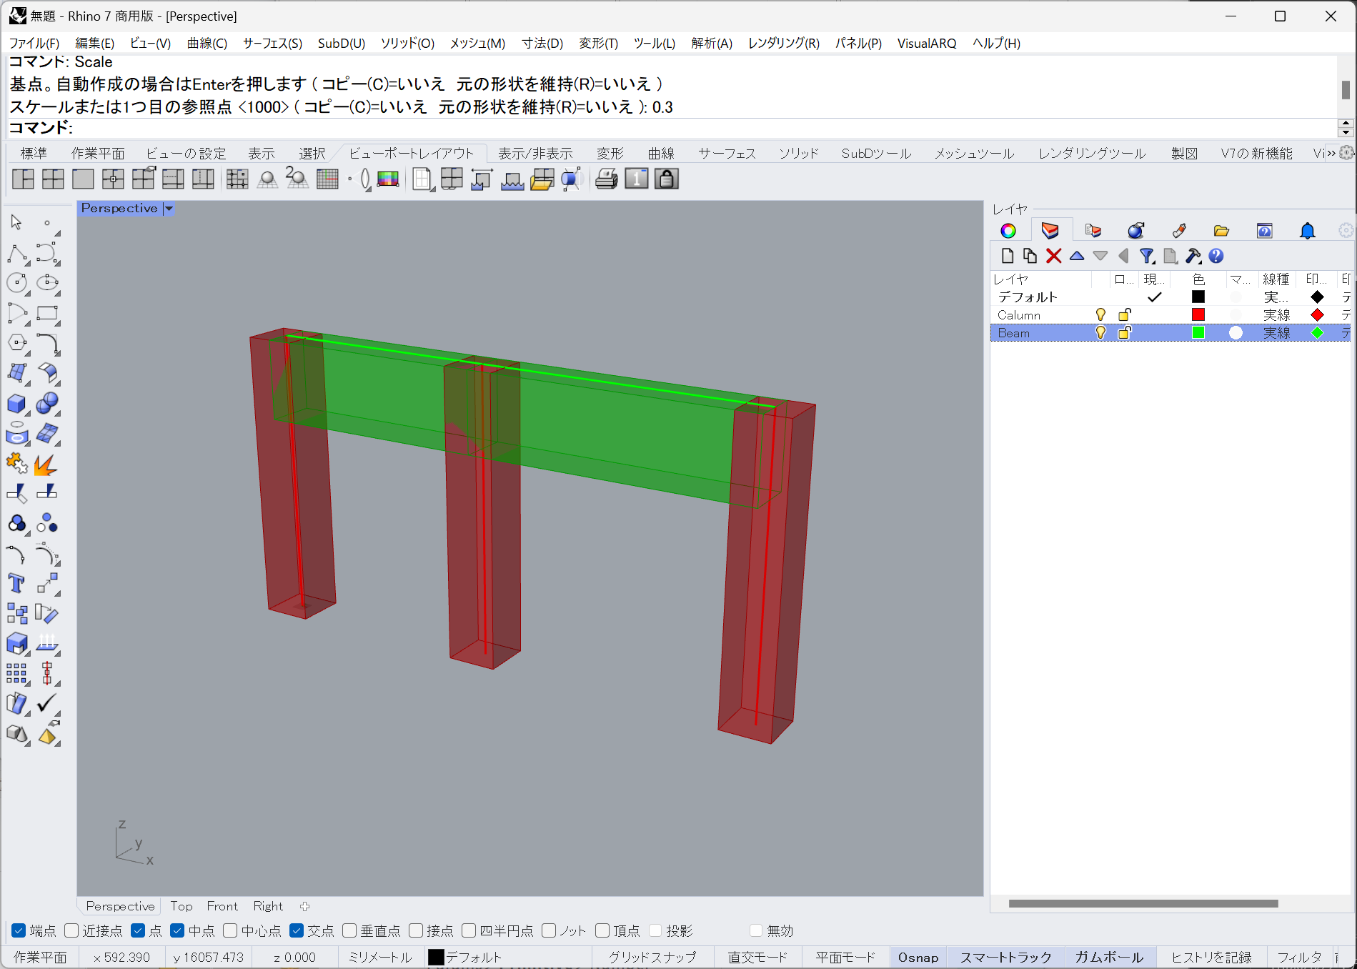Select the Text object tool
Image resolution: width=1357 pixels, height=969 pixels.
(16, 583)
